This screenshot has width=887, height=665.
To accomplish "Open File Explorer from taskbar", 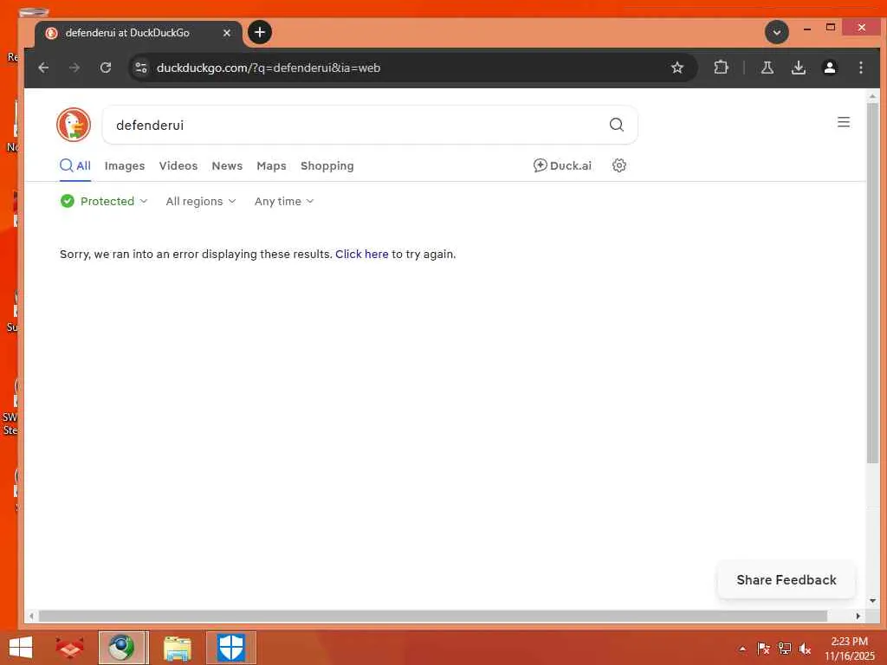I will [177, 648].
